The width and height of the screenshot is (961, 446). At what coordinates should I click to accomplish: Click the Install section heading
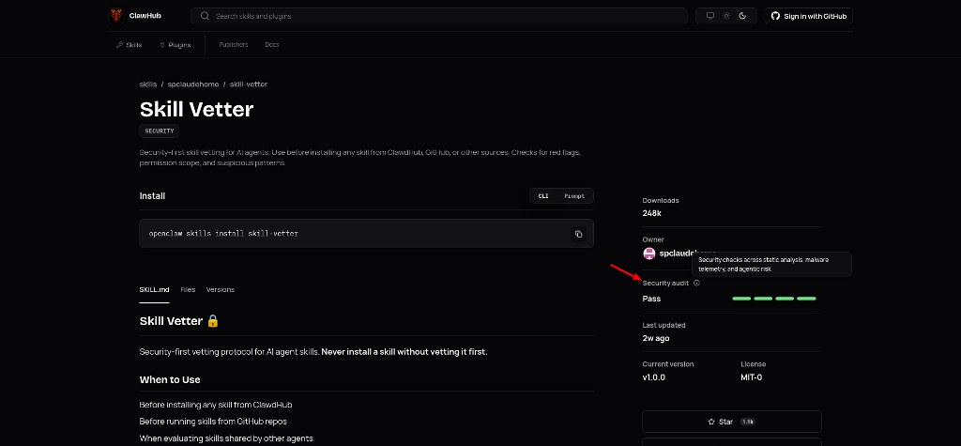[153, 195]
